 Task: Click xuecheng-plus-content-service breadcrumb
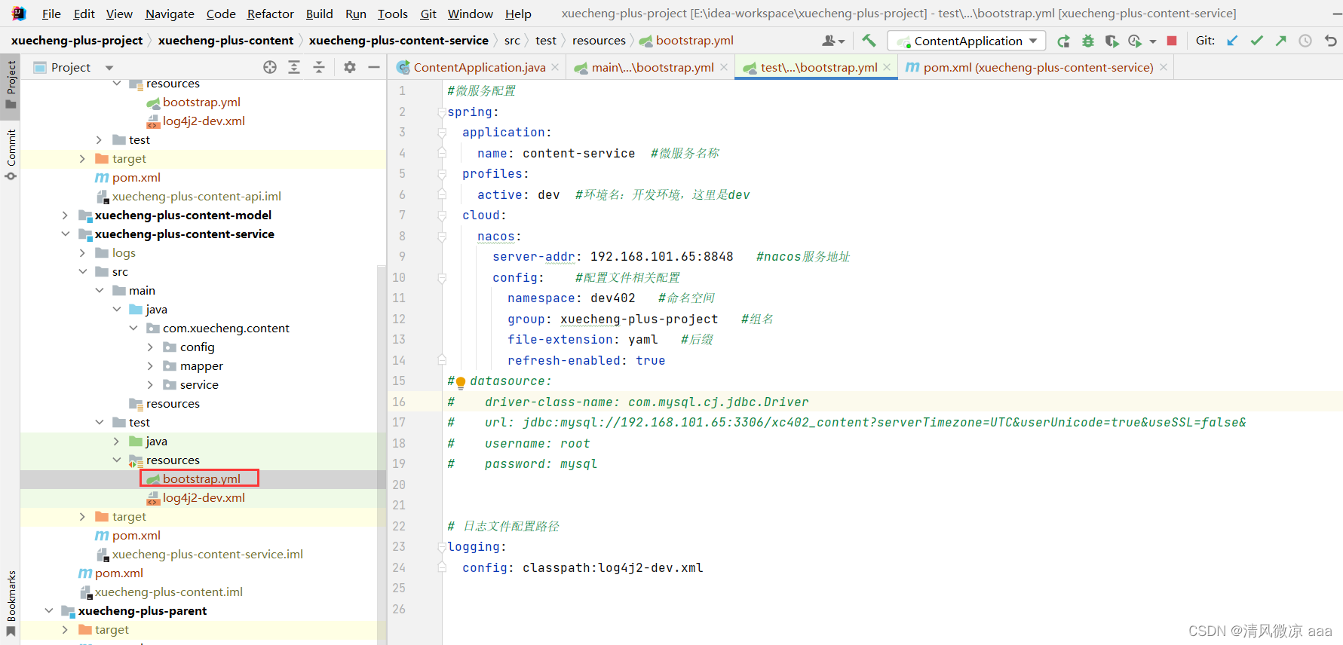(398, 41)
